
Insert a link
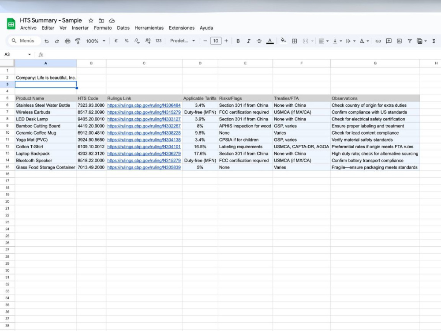378,41
